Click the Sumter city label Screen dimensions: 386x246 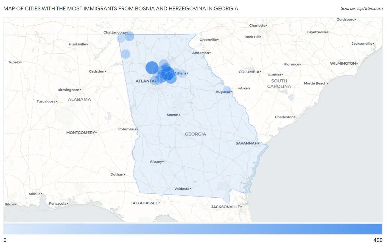(x=275, y=75)
